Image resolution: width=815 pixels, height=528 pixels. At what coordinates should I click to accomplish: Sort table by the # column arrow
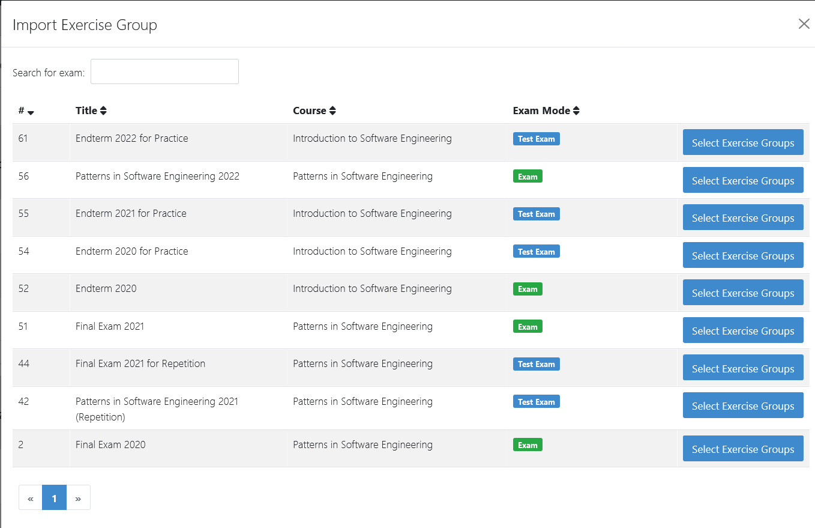pyautogui.click(x=31, y=112)
